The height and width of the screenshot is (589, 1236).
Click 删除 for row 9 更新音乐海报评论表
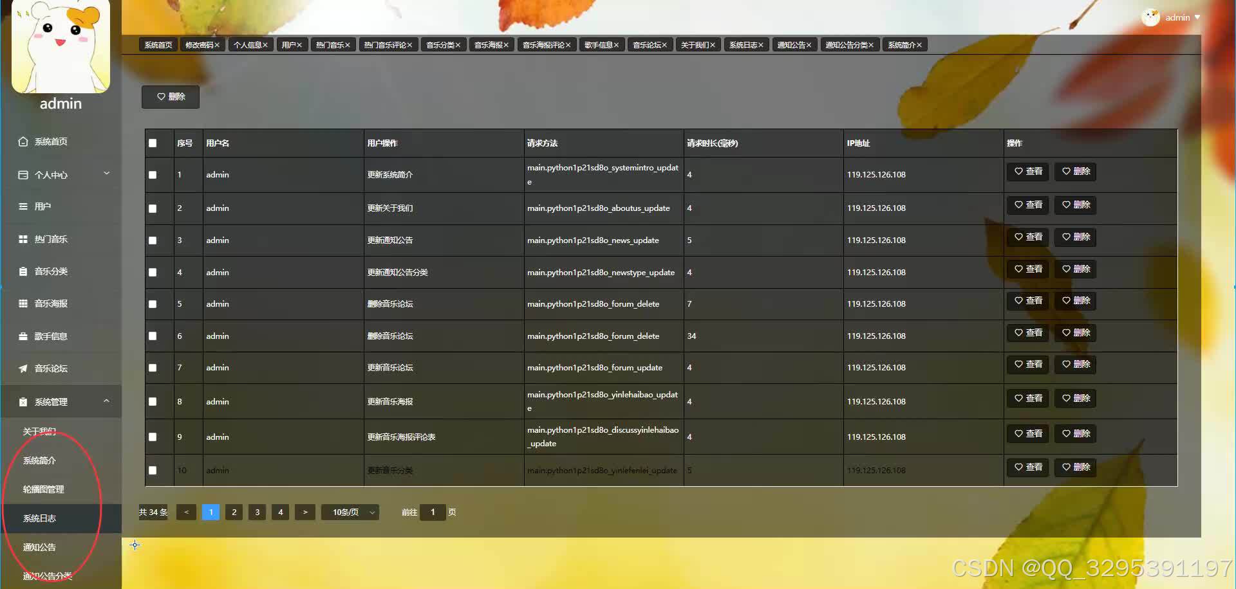coord(1076,434)
